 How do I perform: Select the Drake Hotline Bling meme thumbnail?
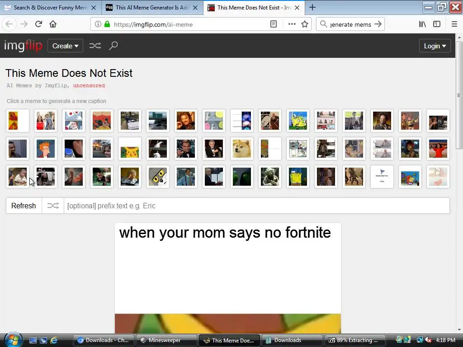pos(18,121)
